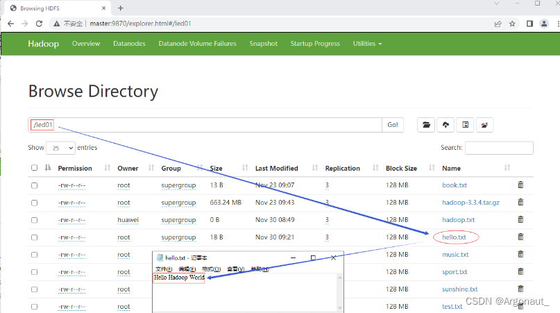Click Notepad's scrollbar up arrow

point(339,278)
